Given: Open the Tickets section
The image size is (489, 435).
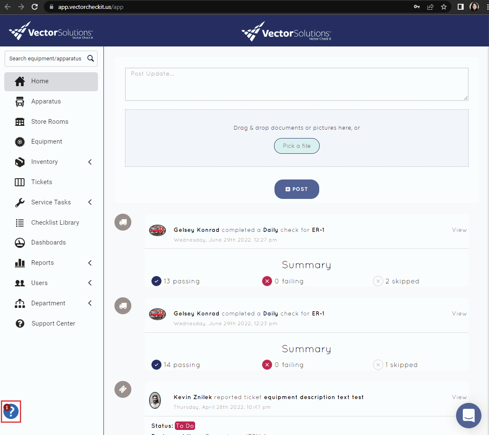Looking at the screenshot, I should (x=41, y=182).
